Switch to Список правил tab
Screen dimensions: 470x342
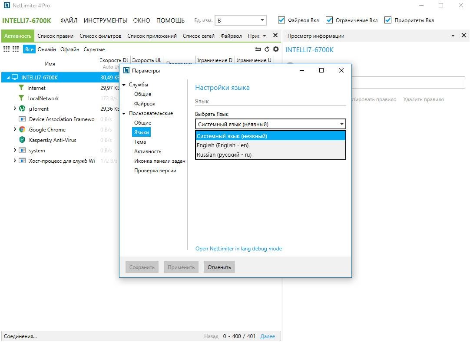click(56, 36)
